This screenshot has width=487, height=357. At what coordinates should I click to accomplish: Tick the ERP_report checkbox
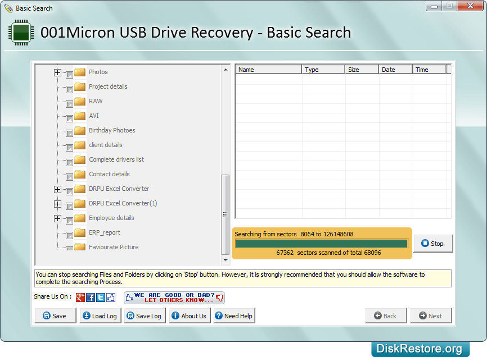point(69,235)
